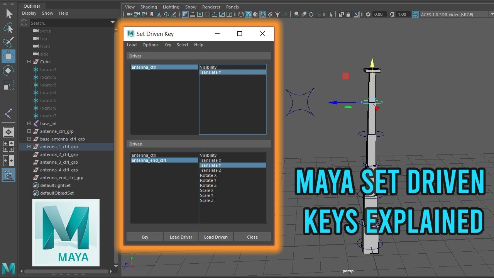Open the Renderer menu in viewport panel

coord(211,7)
